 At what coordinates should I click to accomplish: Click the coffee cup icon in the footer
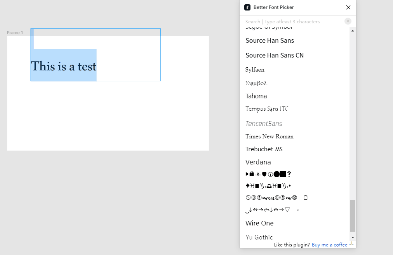[351, 244]
